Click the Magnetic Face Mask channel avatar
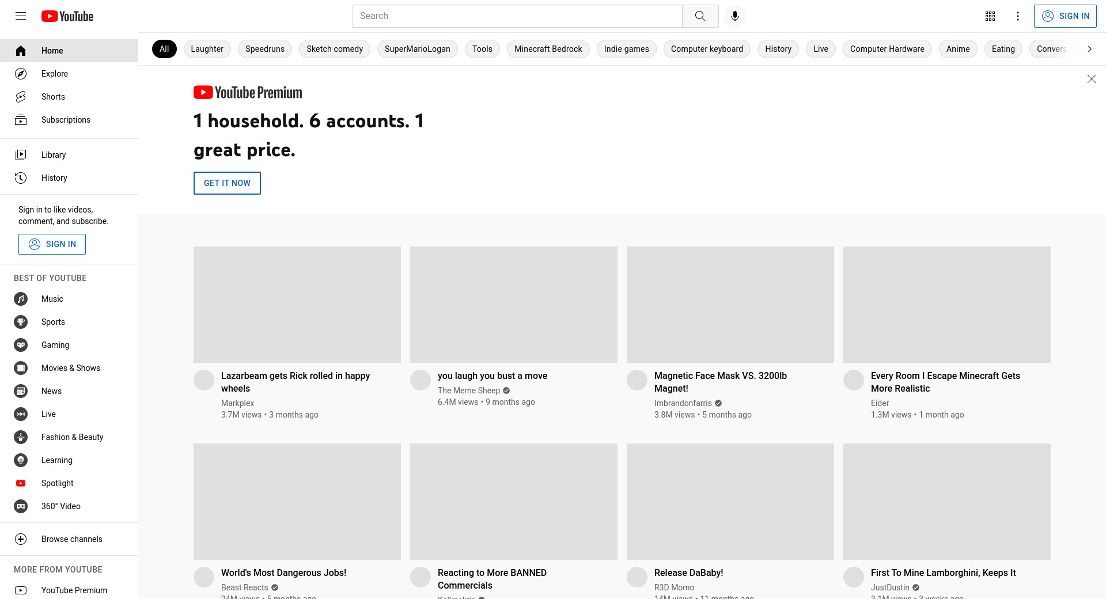This screenshot has height=599, width=1106. point(637,380)
